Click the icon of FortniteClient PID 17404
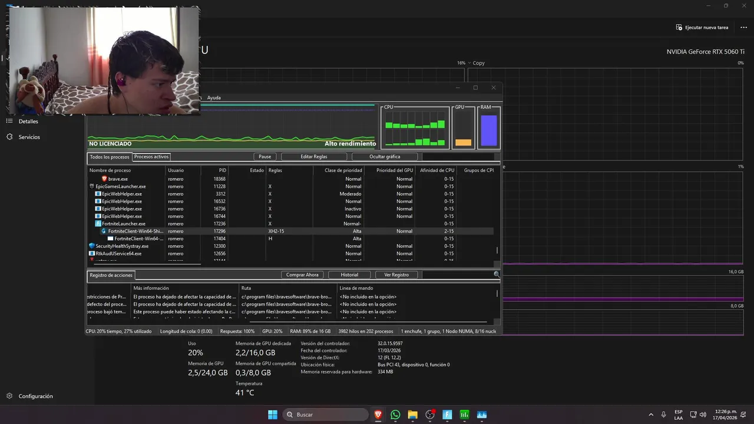The image size is (754, 424). [110, 238]
